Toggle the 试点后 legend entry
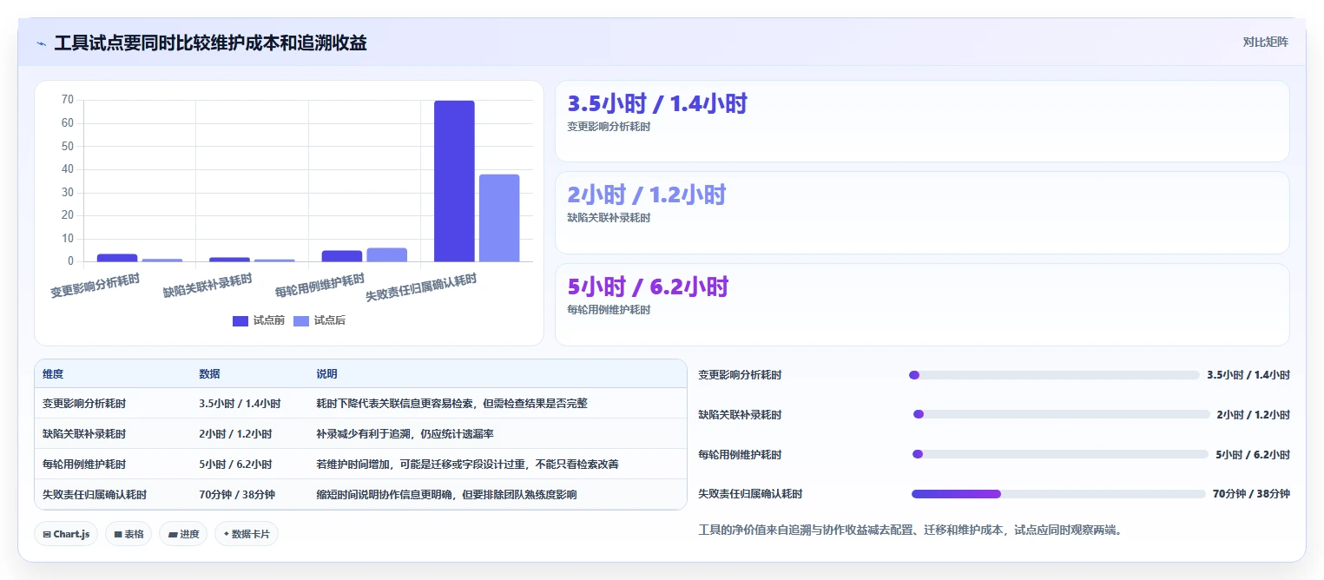Viewport: 1324px width, 580px height. click(319, 320)
